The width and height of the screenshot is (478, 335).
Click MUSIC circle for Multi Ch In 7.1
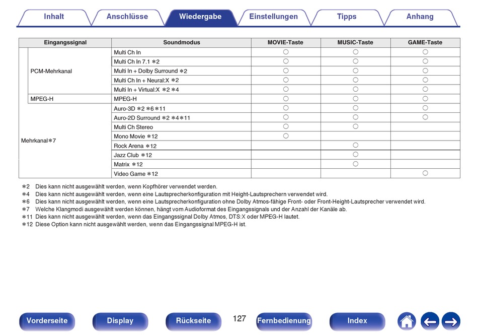pos(355,61)
